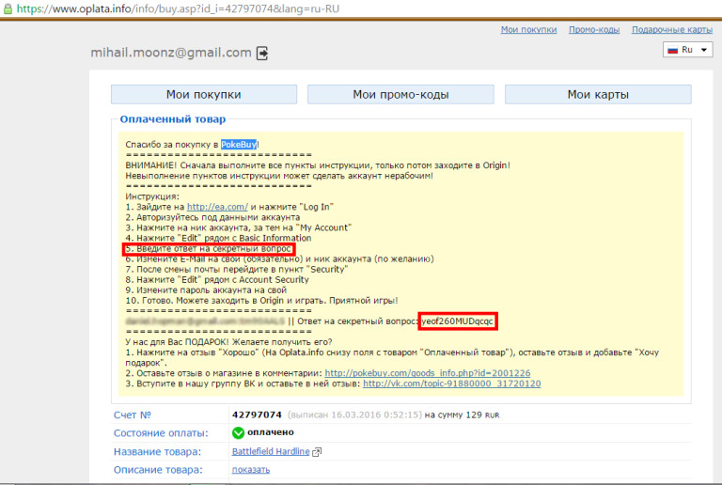722x485 pixels.
Task: Open the Battlefield Hardline product link
Action: click(271, 452)
